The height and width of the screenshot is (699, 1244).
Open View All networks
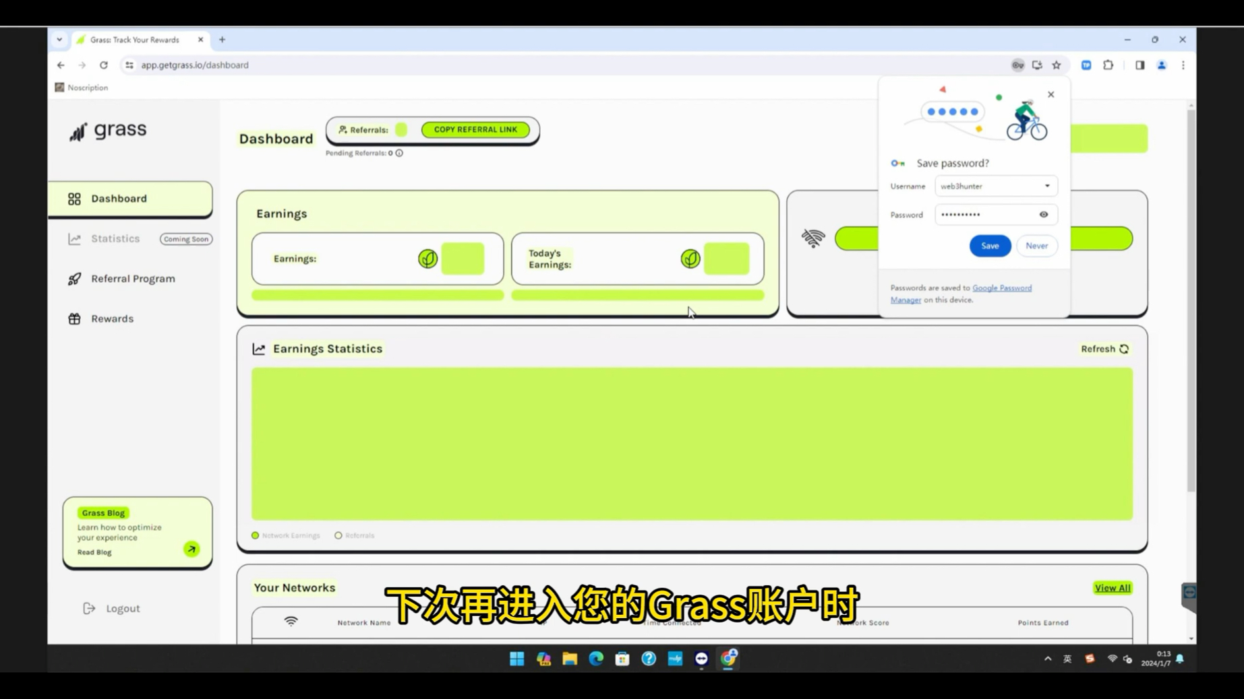click(x=1112, y=588)
